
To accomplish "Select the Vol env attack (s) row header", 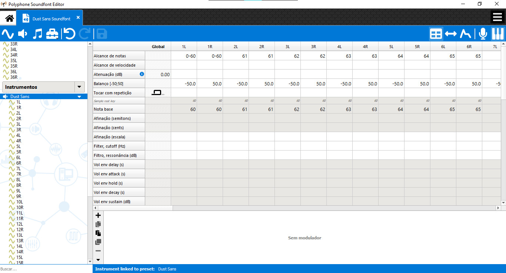I will click(119, 174).
